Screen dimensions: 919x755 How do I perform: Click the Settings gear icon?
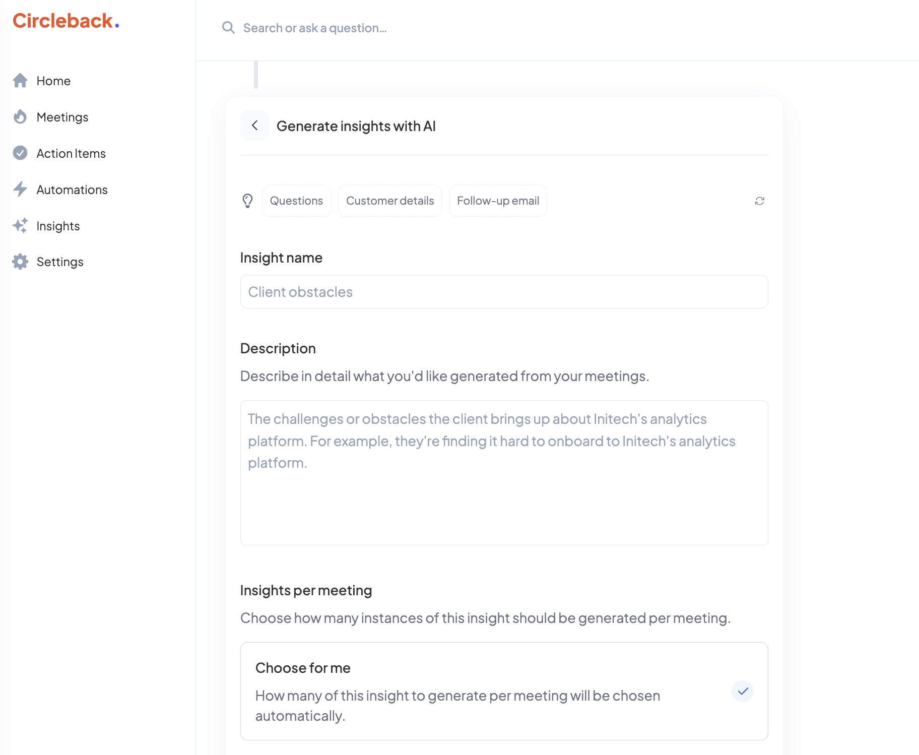point(20,262)
